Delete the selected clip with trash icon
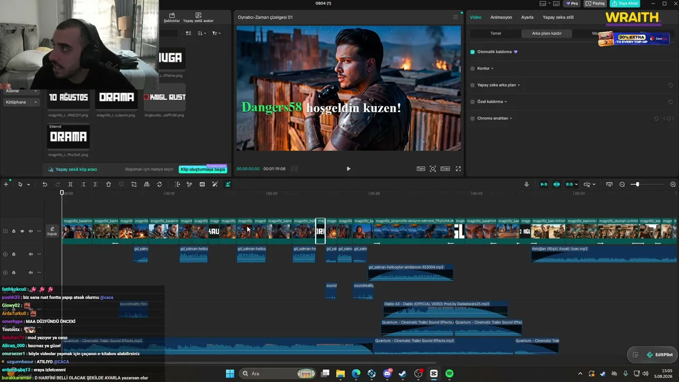 [x=108, y=184]
